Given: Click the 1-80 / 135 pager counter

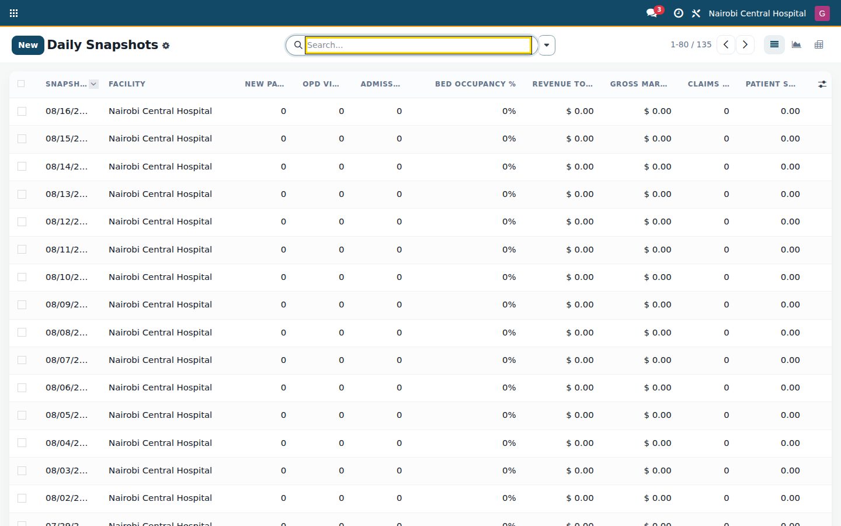Looking at the screenshot, I should click(x=691, y=44).
